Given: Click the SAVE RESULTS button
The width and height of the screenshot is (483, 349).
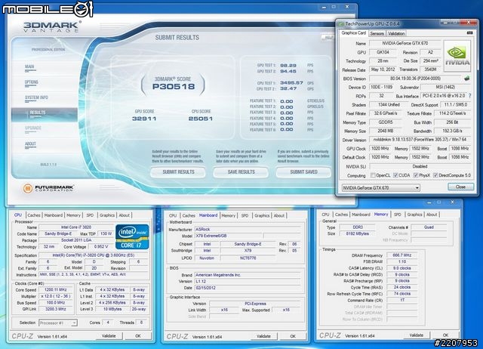Looking at the screenshot, I should [x=241, y=172].
